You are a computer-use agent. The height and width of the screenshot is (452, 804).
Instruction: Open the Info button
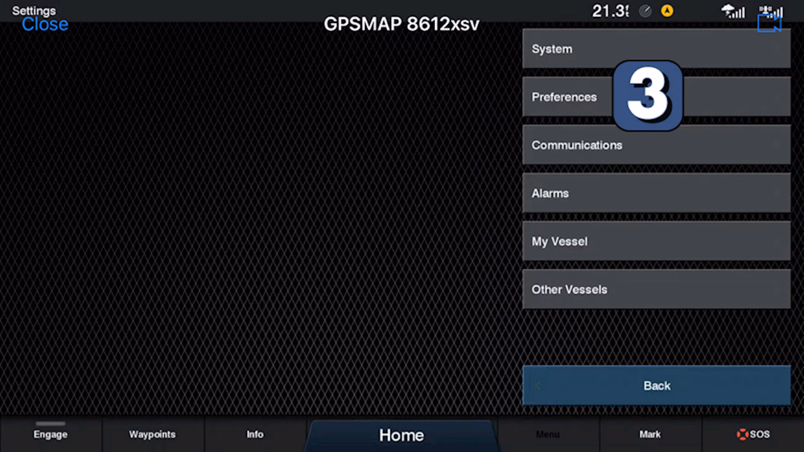(x=255, y=434)
